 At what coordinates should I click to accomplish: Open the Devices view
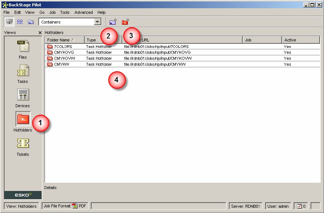click(23, 95)
